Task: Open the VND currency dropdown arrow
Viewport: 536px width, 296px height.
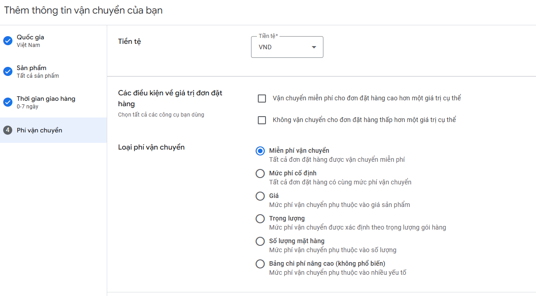Action: click(314, 47)
